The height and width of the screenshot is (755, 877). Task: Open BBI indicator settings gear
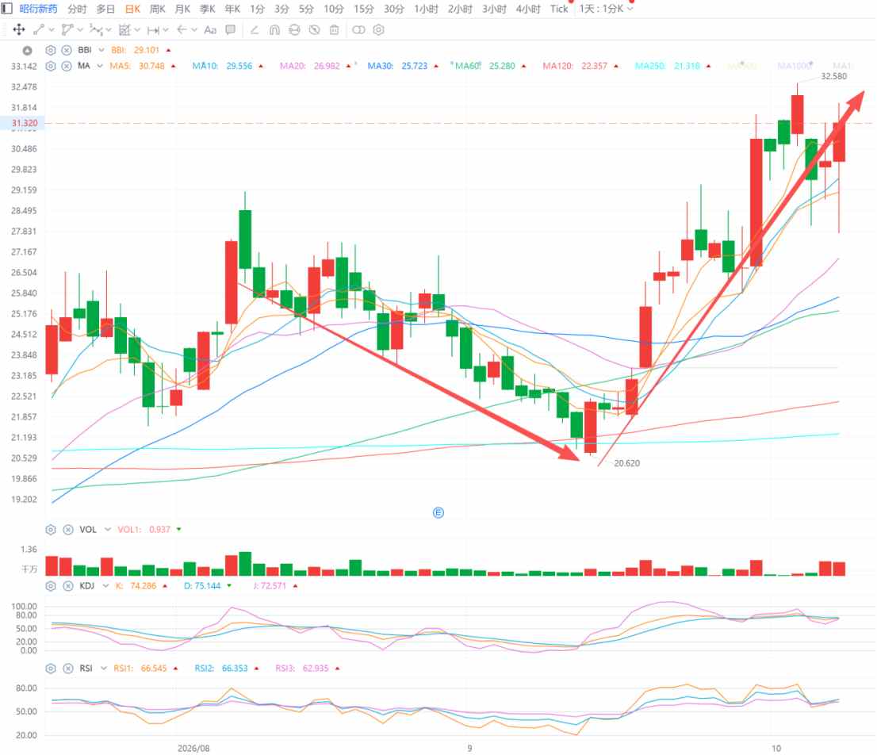pos(50,50)
